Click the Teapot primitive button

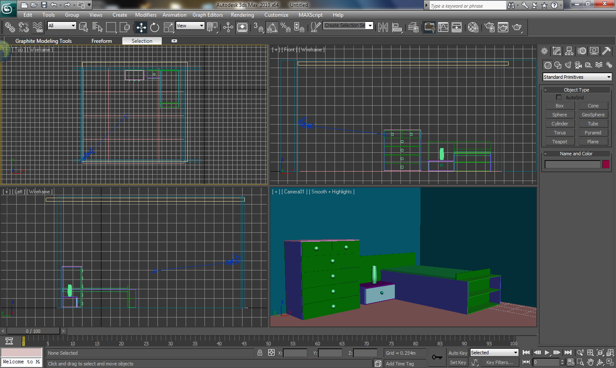click(x=560, y=142)
